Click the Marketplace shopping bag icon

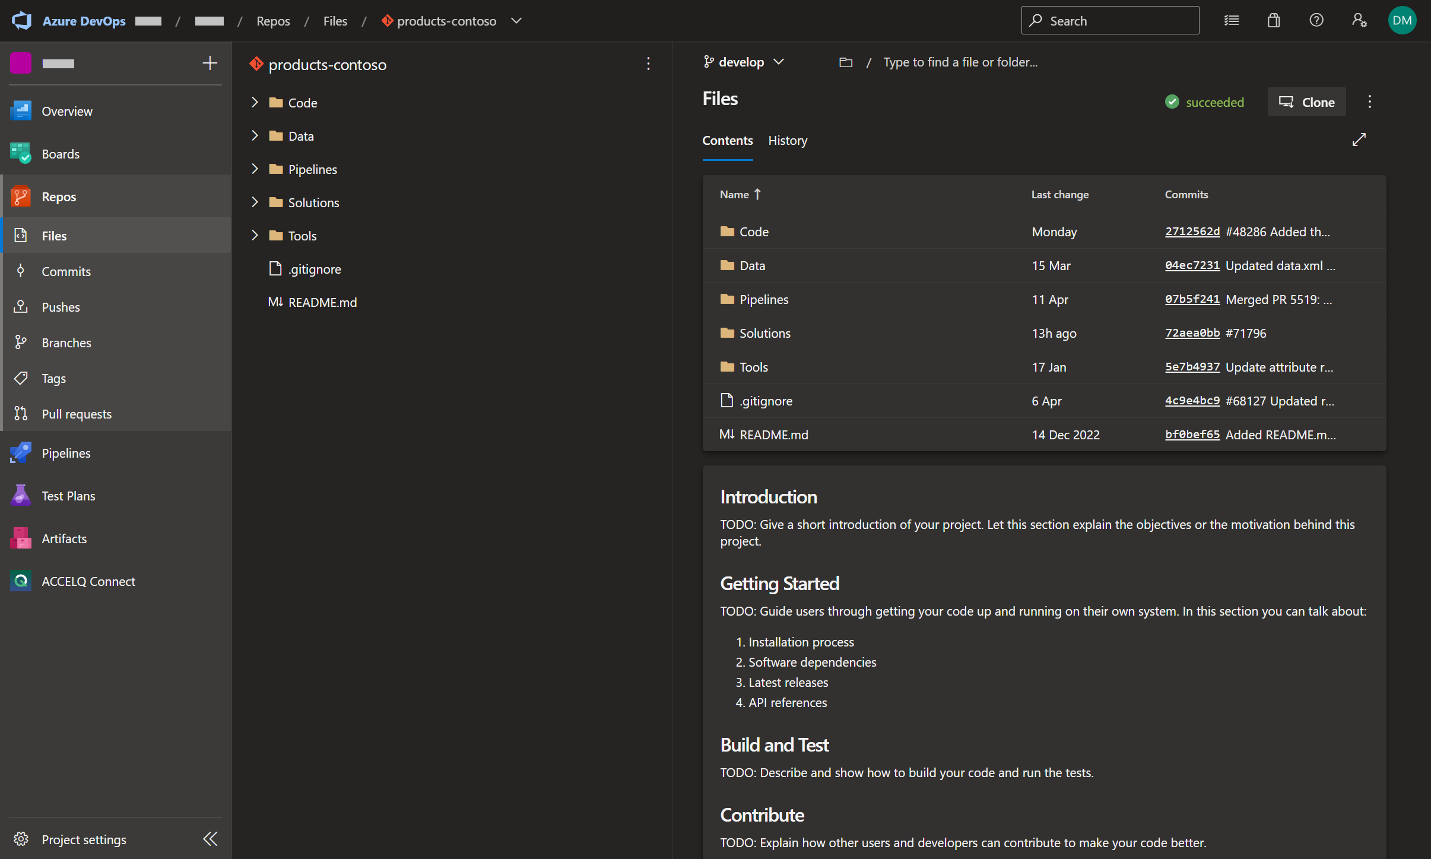[1274, 21]
